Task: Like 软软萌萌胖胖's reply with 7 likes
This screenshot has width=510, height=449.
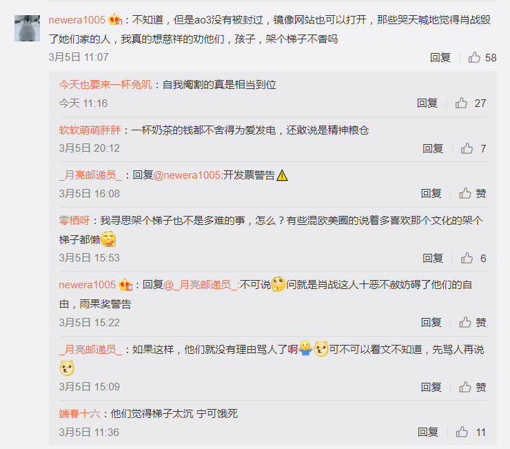Action: pyautogui.click(x=473, y=148)
